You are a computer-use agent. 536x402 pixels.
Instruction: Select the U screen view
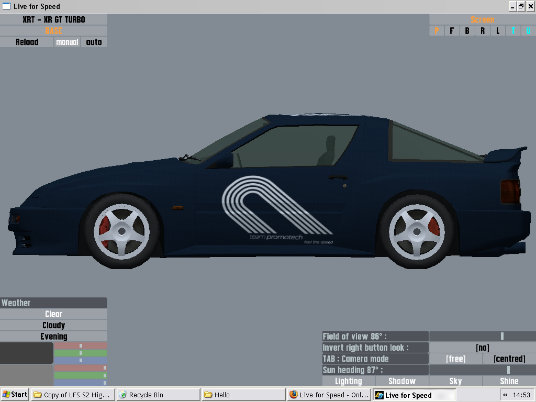[529, 31]
